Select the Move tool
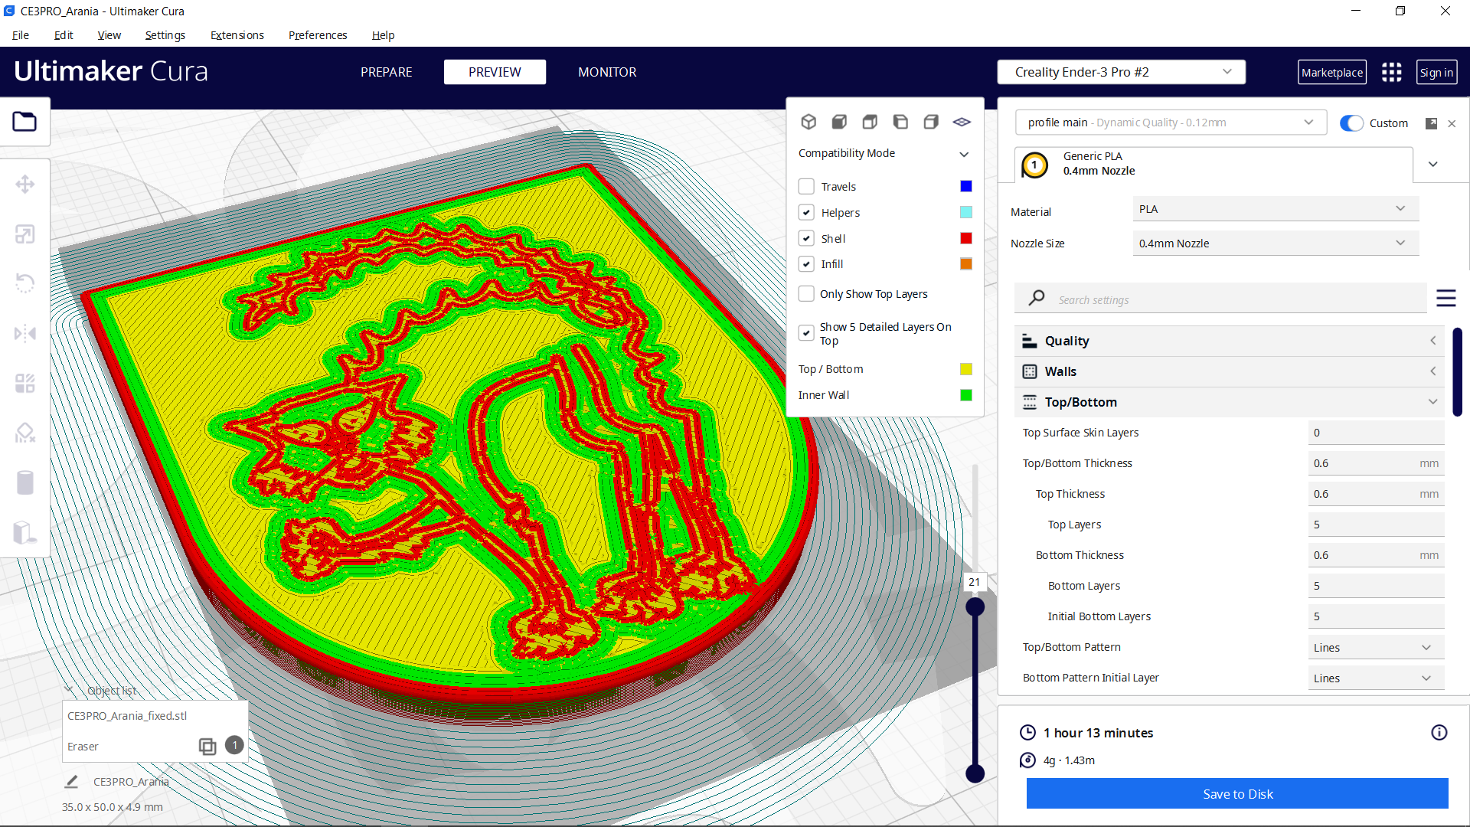Screen dimensions: 1470x827 click(25, 184)
